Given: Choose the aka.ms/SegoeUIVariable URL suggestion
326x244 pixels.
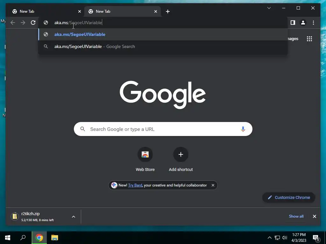Looking at the screenshot, I should point(163,34).
